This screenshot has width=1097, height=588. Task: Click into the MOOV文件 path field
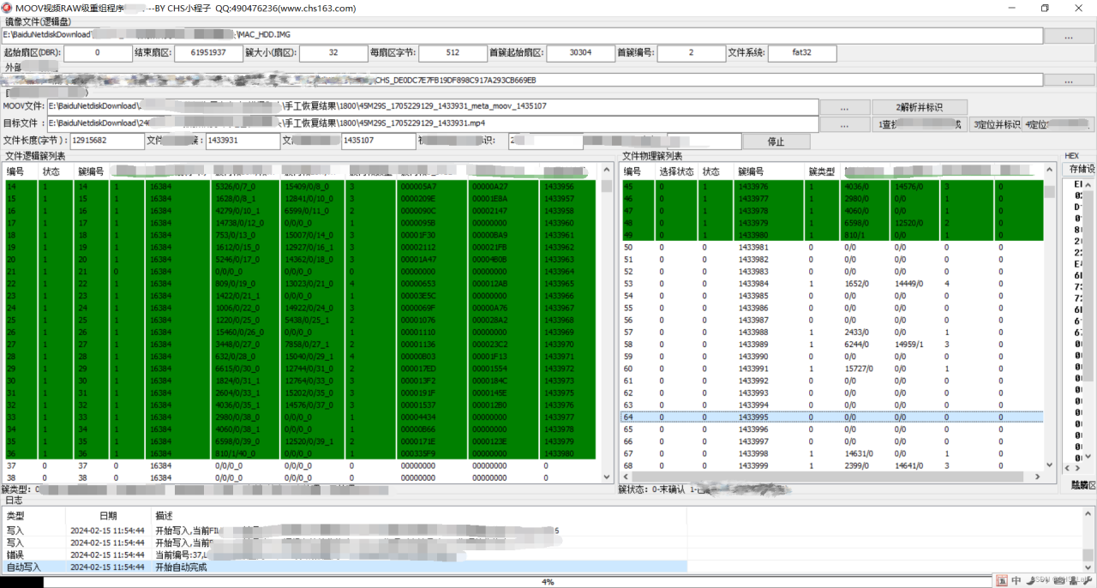tap(433, 107)
